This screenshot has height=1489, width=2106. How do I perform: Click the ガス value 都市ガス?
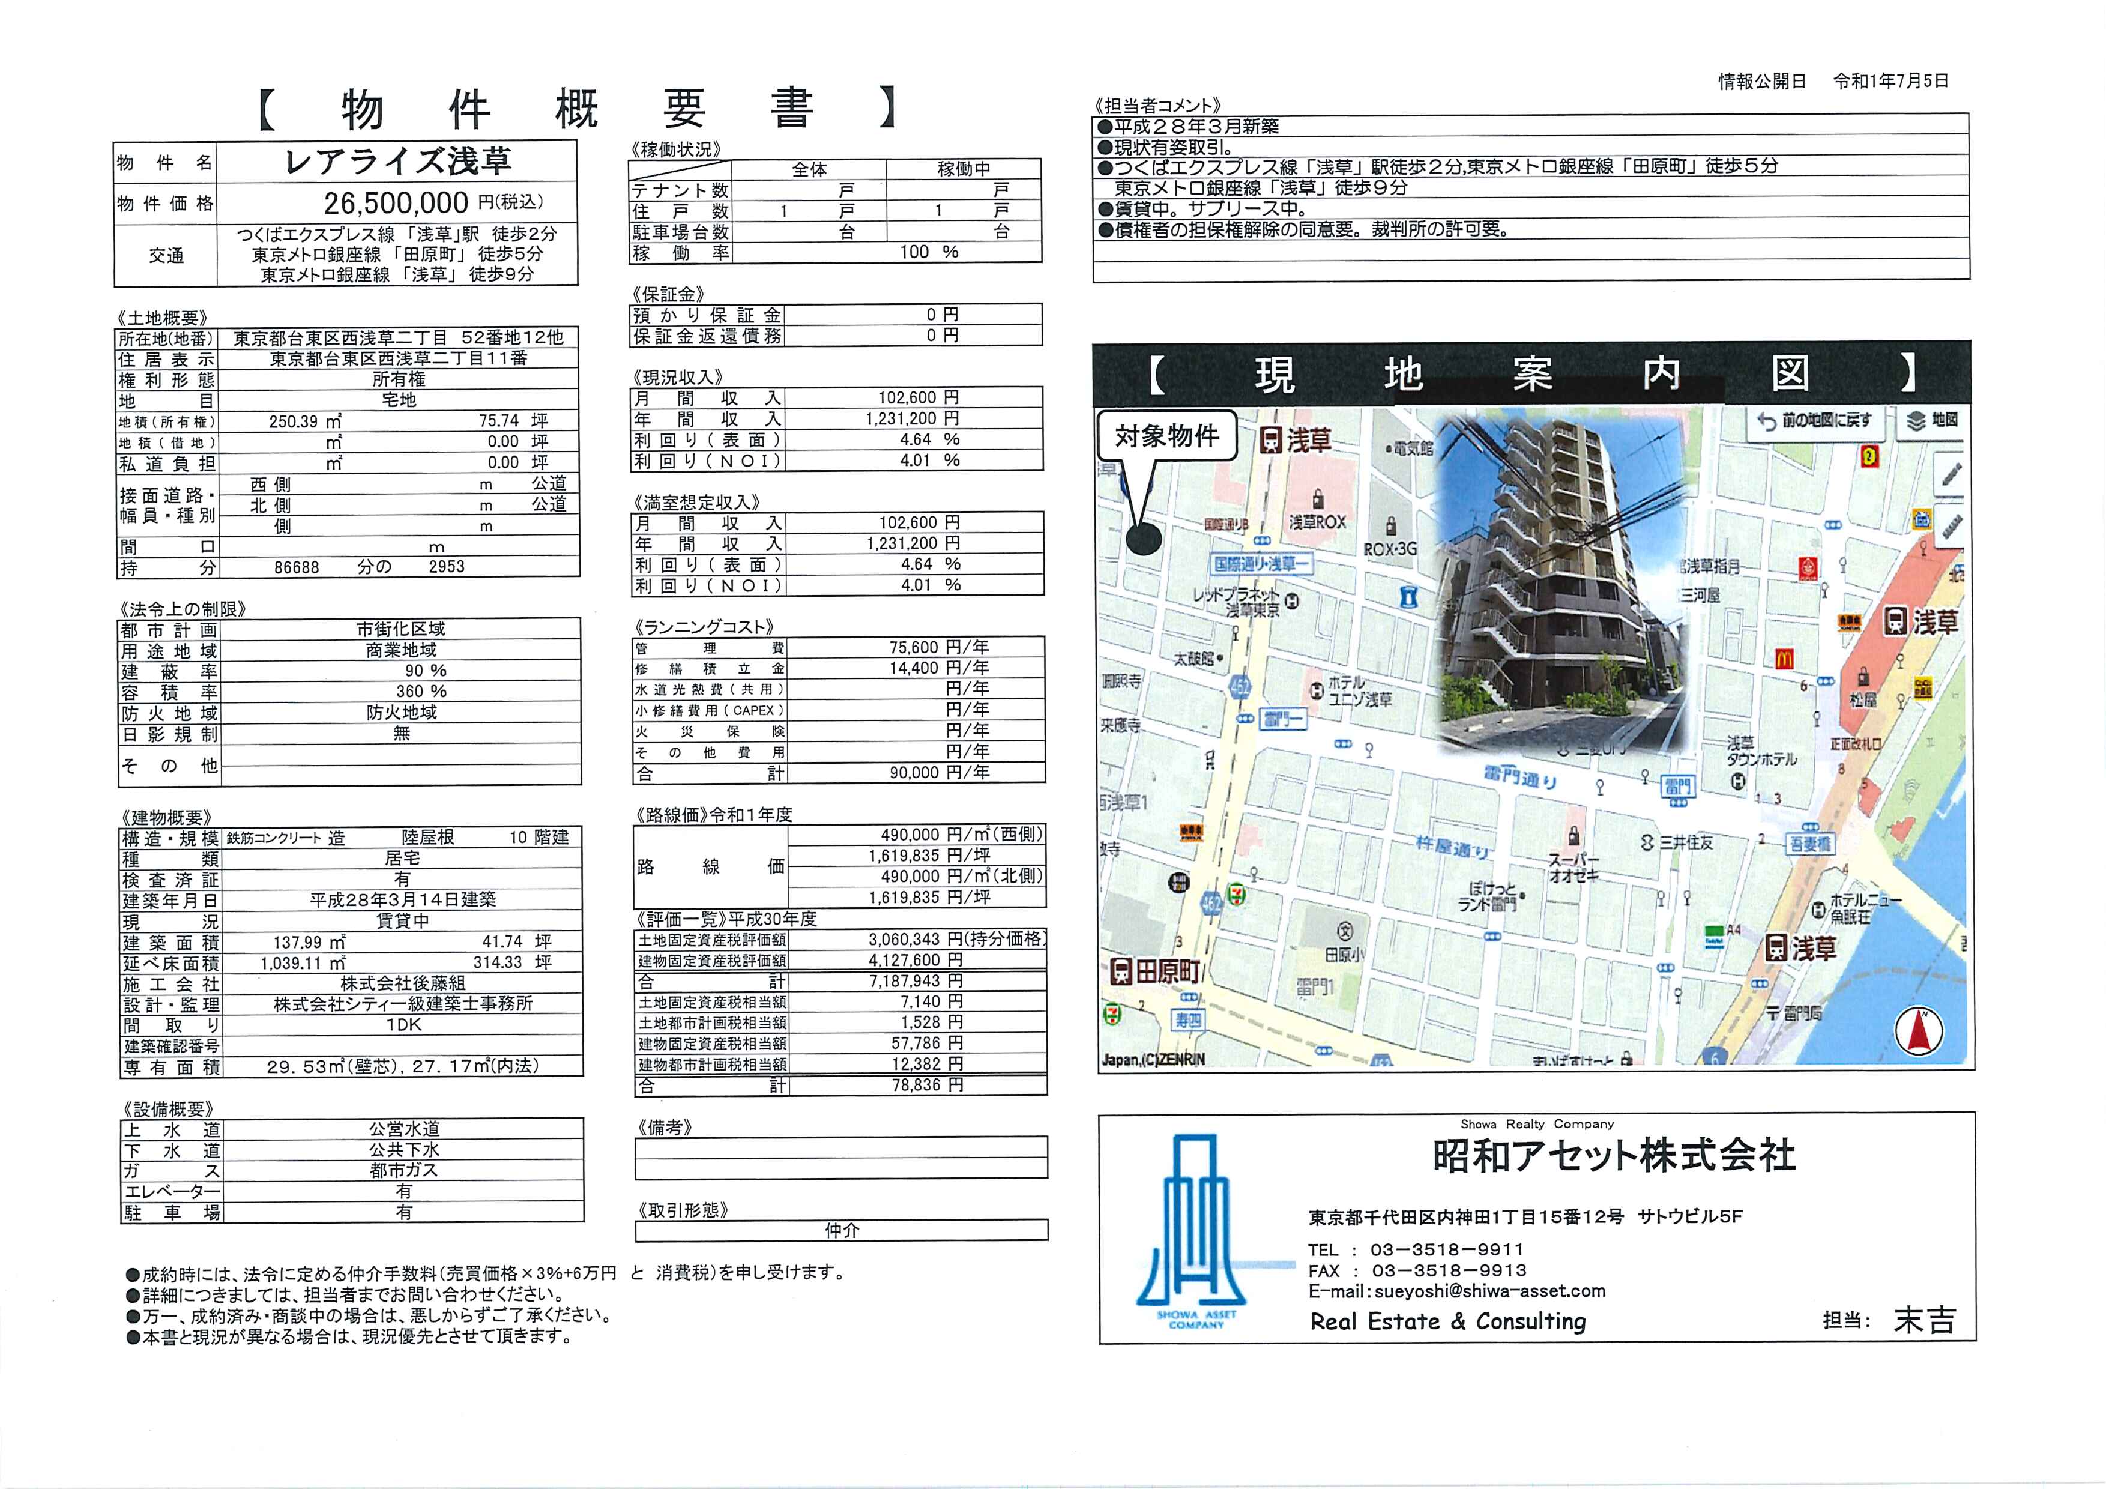pos(403,1171)
